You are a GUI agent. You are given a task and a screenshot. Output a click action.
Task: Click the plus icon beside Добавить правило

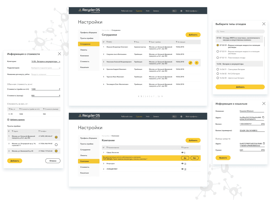click(9, 119)
